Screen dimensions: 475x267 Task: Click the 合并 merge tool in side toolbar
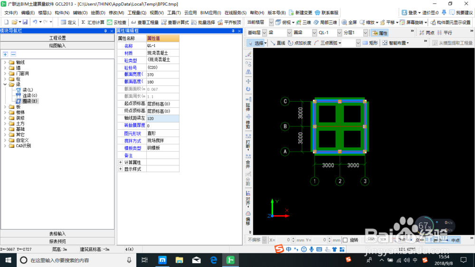pos(248,162)
